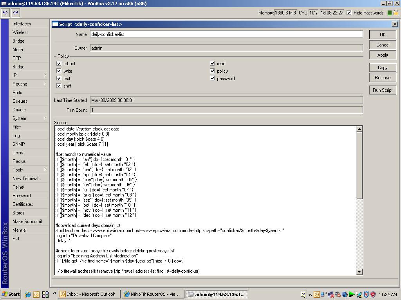Open the Make Supout.rif menu item
This screenshot has width=401, height=300.
(29, 221)
